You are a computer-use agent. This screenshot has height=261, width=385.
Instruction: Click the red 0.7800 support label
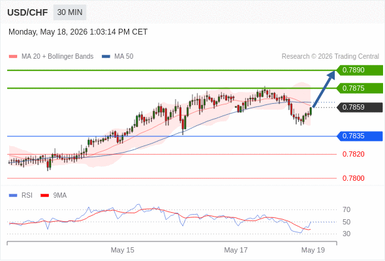tap(353, 178)
